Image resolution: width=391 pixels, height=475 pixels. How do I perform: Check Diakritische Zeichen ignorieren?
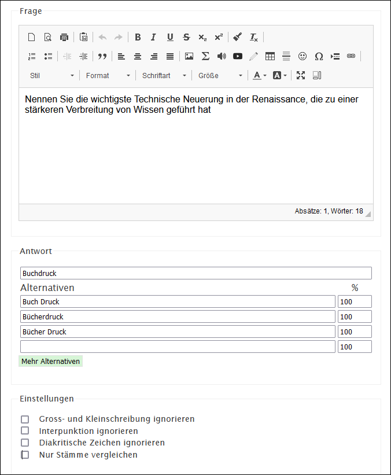(x=25, y=443)
